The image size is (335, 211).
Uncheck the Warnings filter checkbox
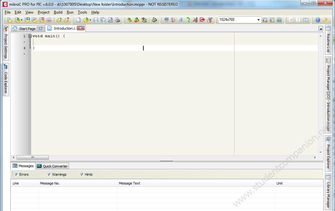click(x=49, y=174)
